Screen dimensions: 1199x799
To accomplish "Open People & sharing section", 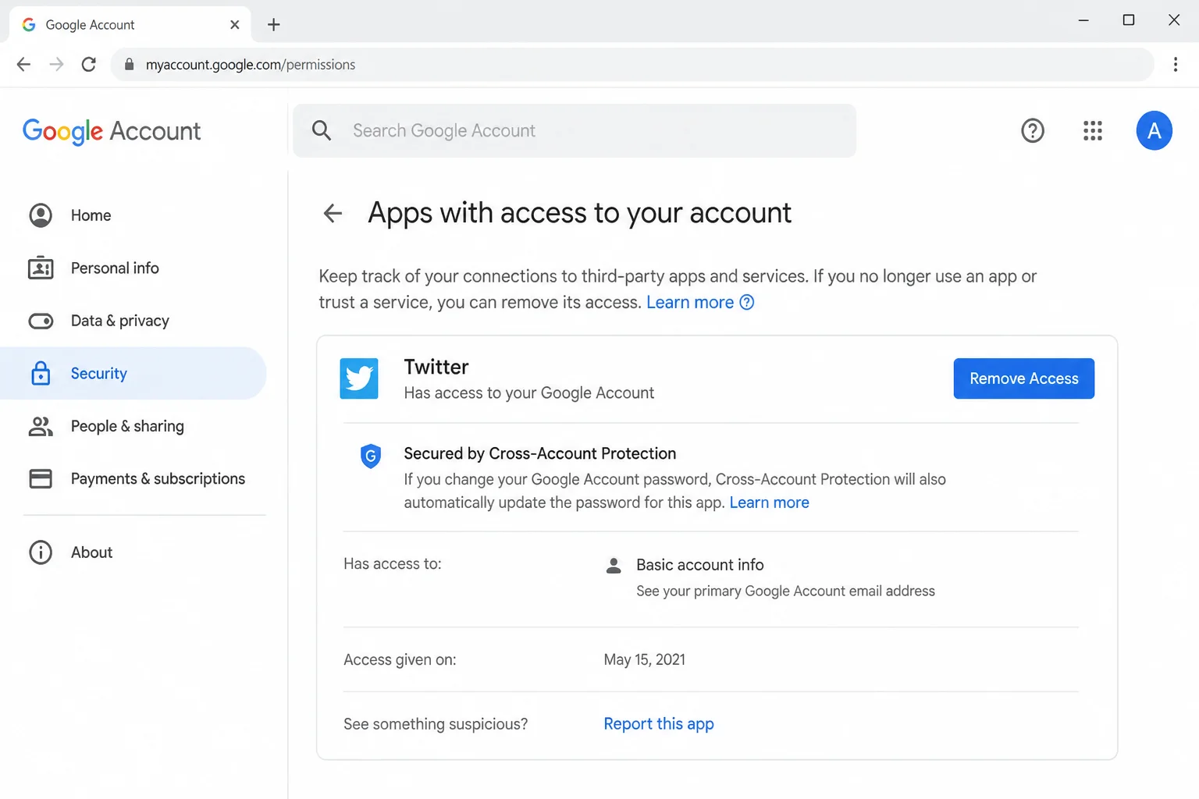I will point(133,426).
